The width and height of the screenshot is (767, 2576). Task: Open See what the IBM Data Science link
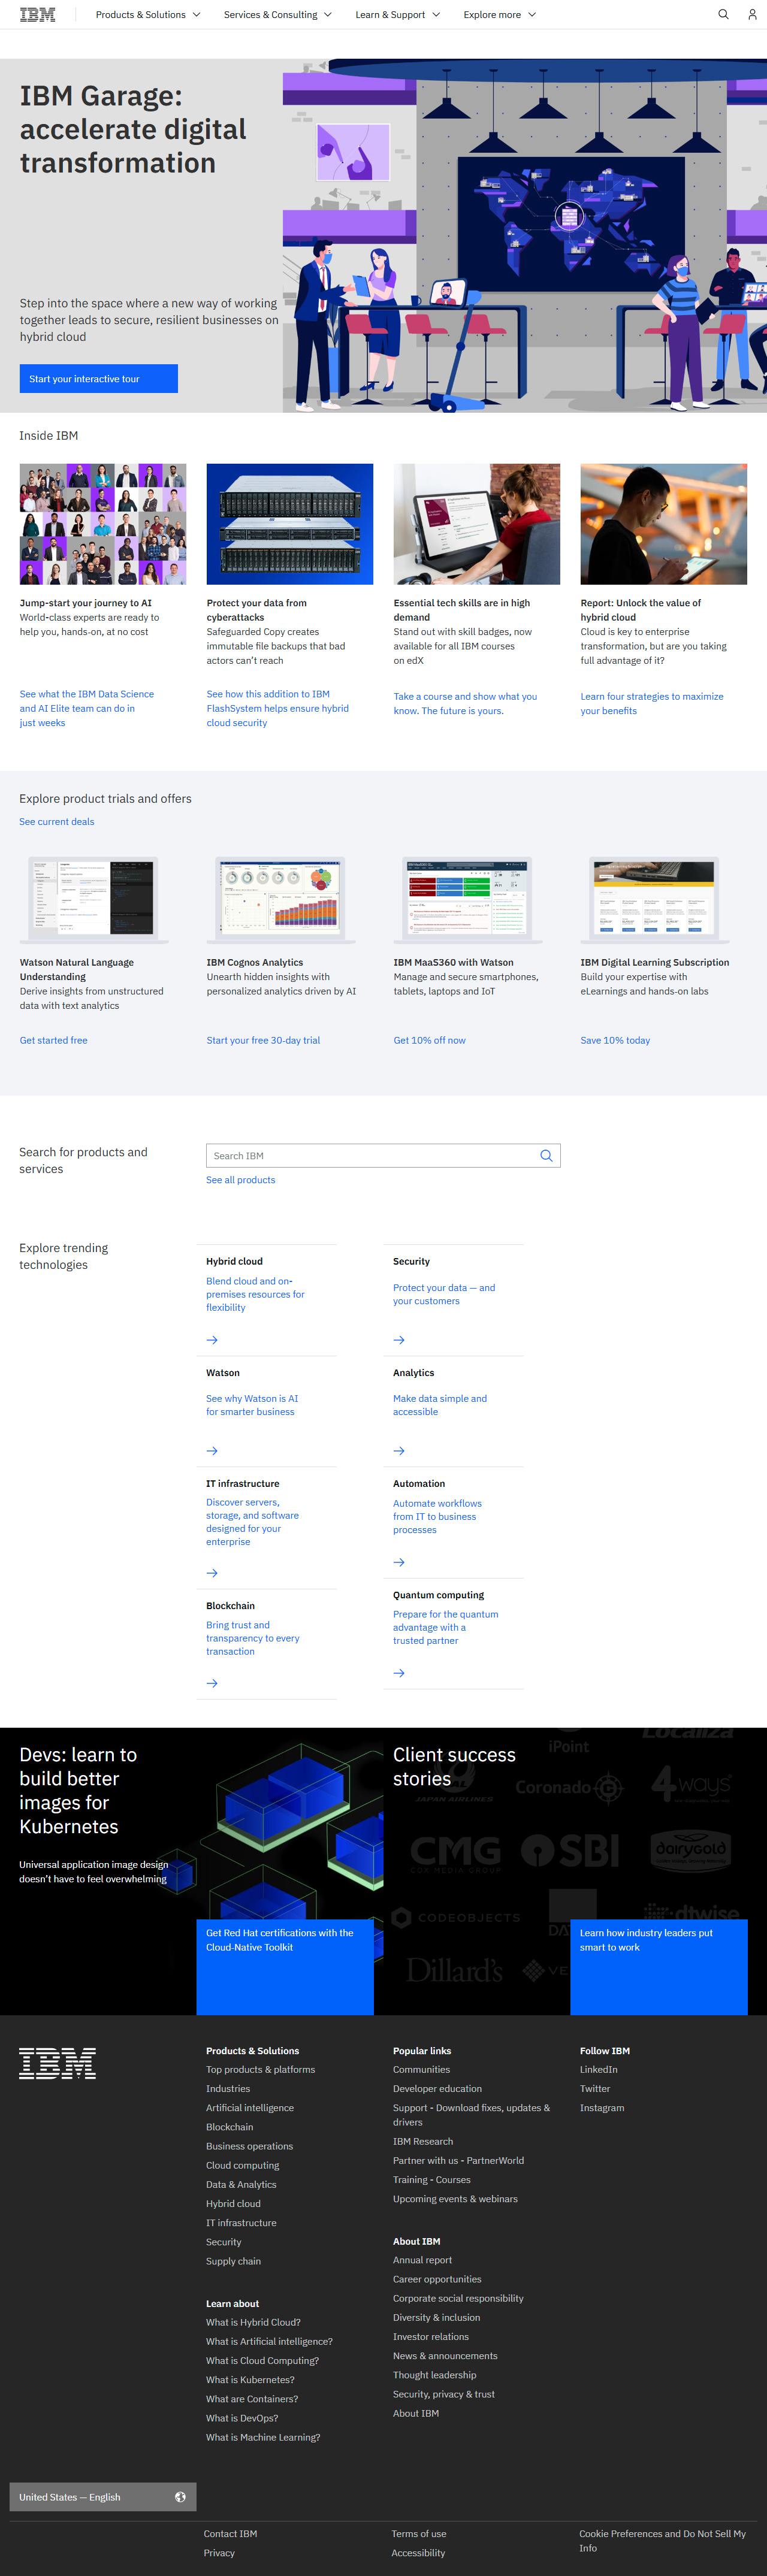(x=87, y=708)
